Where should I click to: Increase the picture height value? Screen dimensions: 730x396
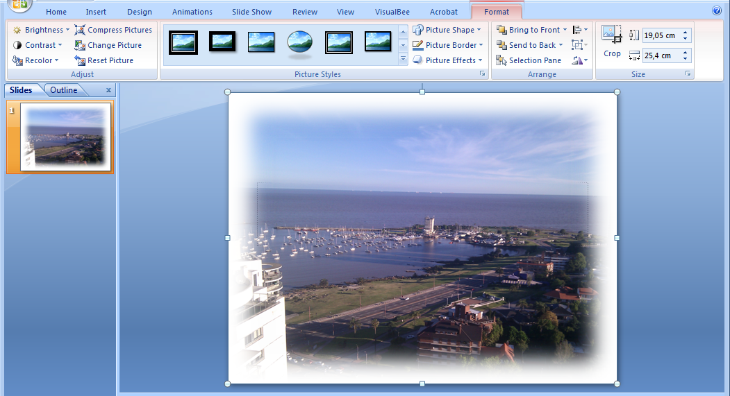click(686, 32)
